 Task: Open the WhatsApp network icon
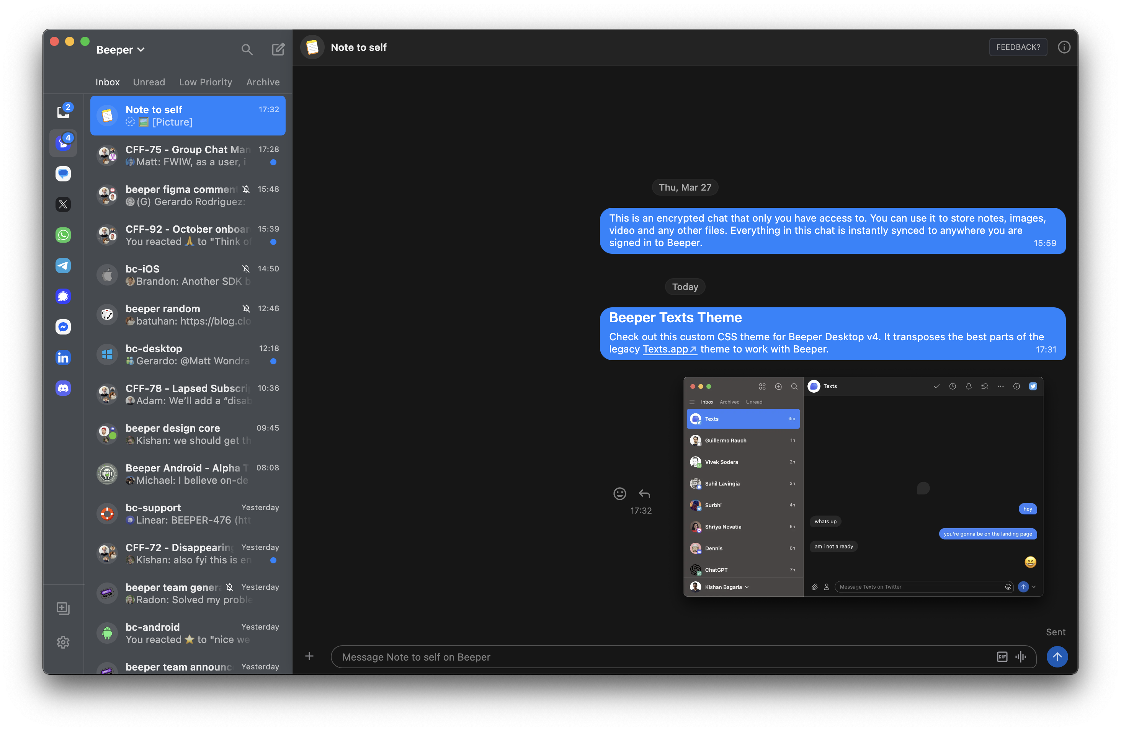pos(63,235)
